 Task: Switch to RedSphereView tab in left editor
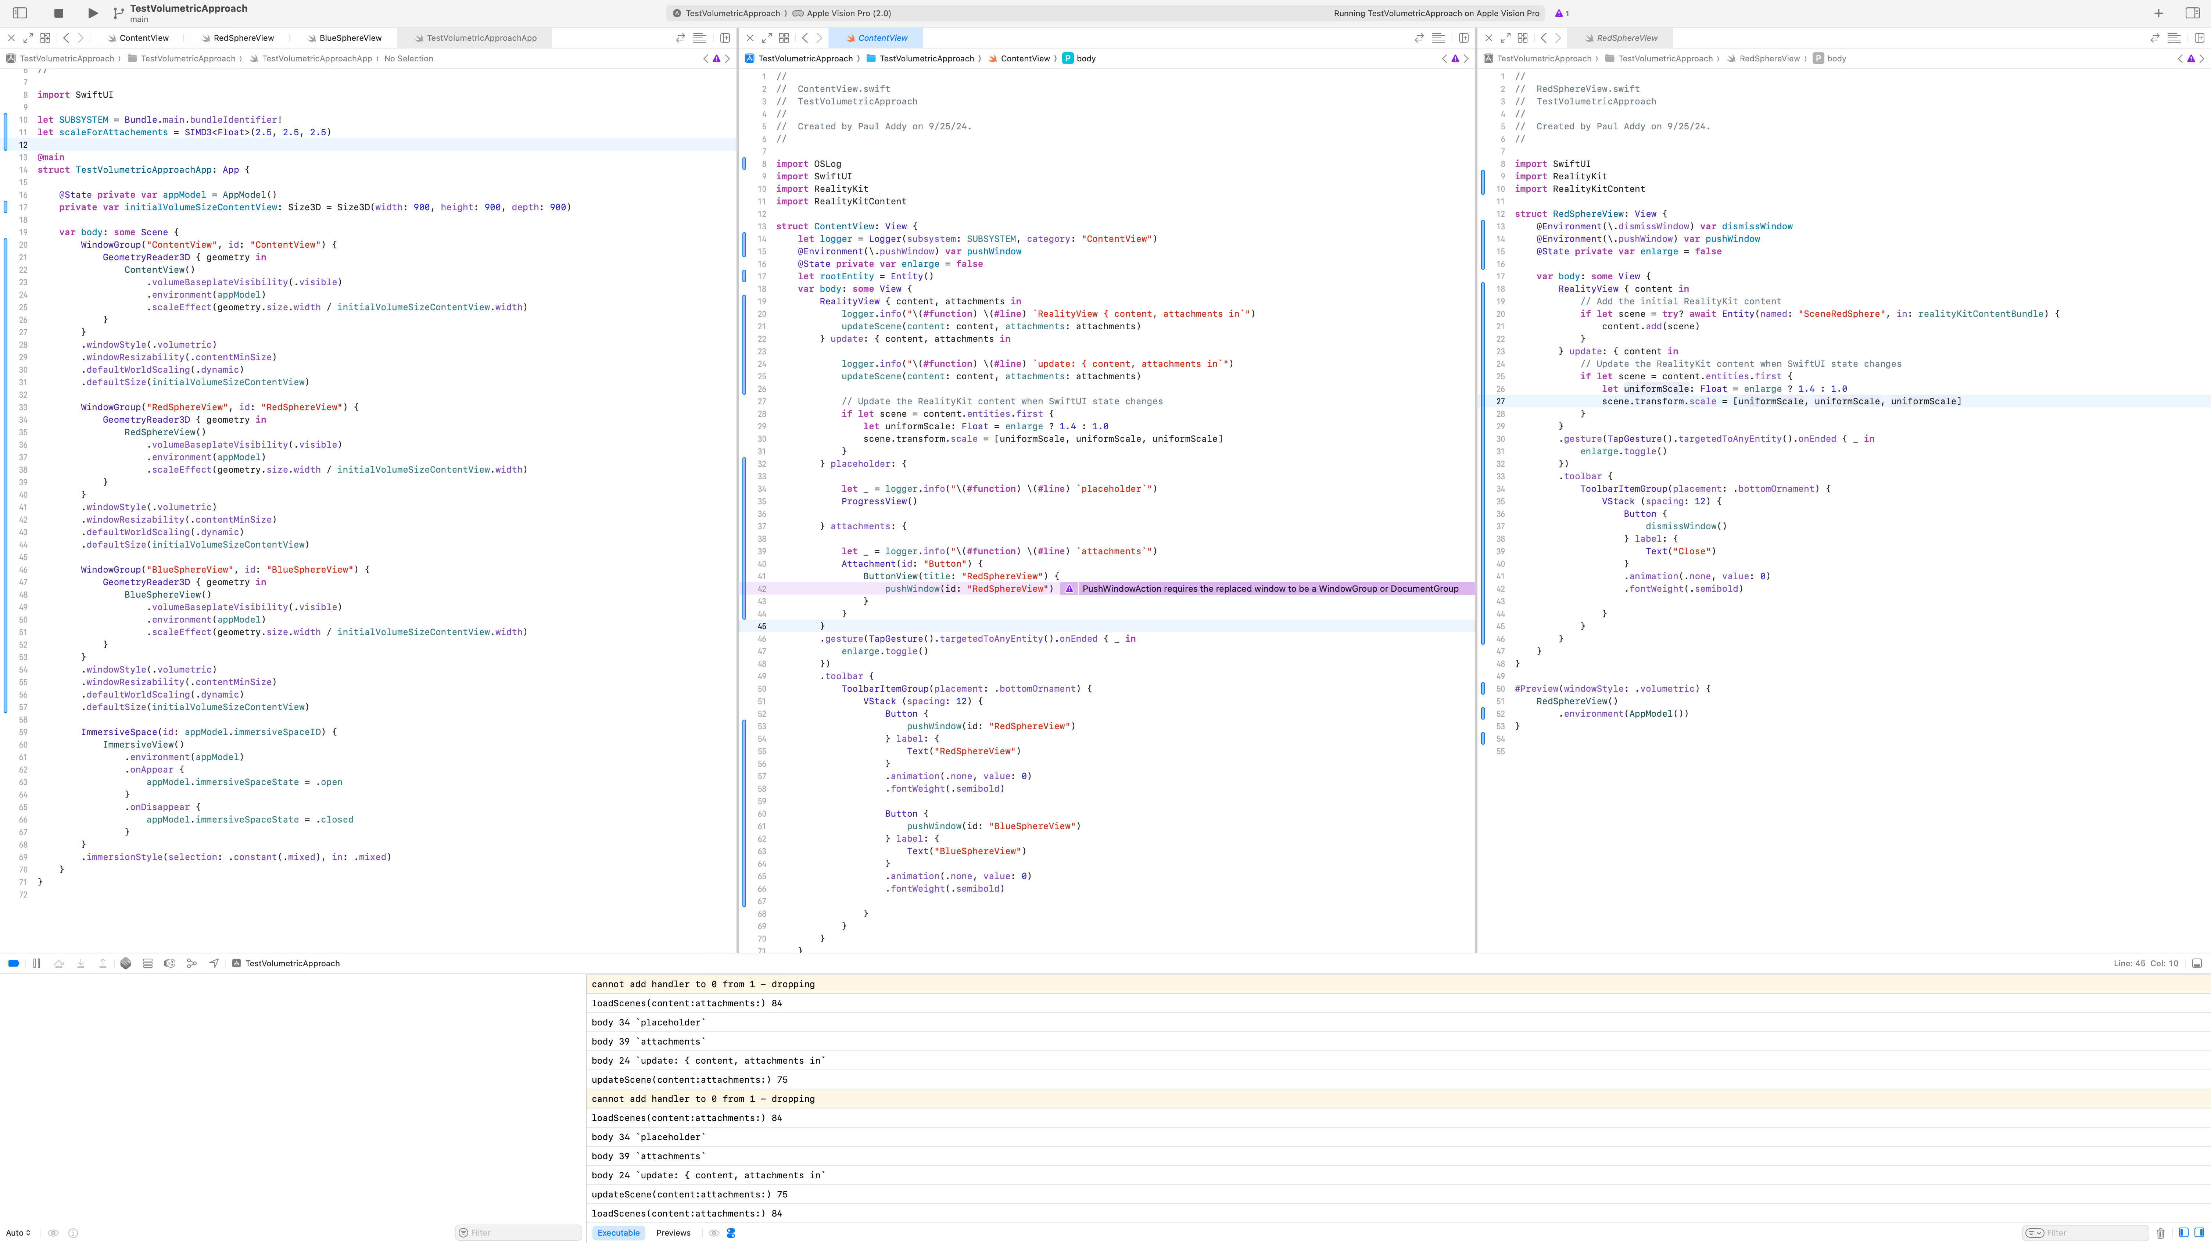238,38
